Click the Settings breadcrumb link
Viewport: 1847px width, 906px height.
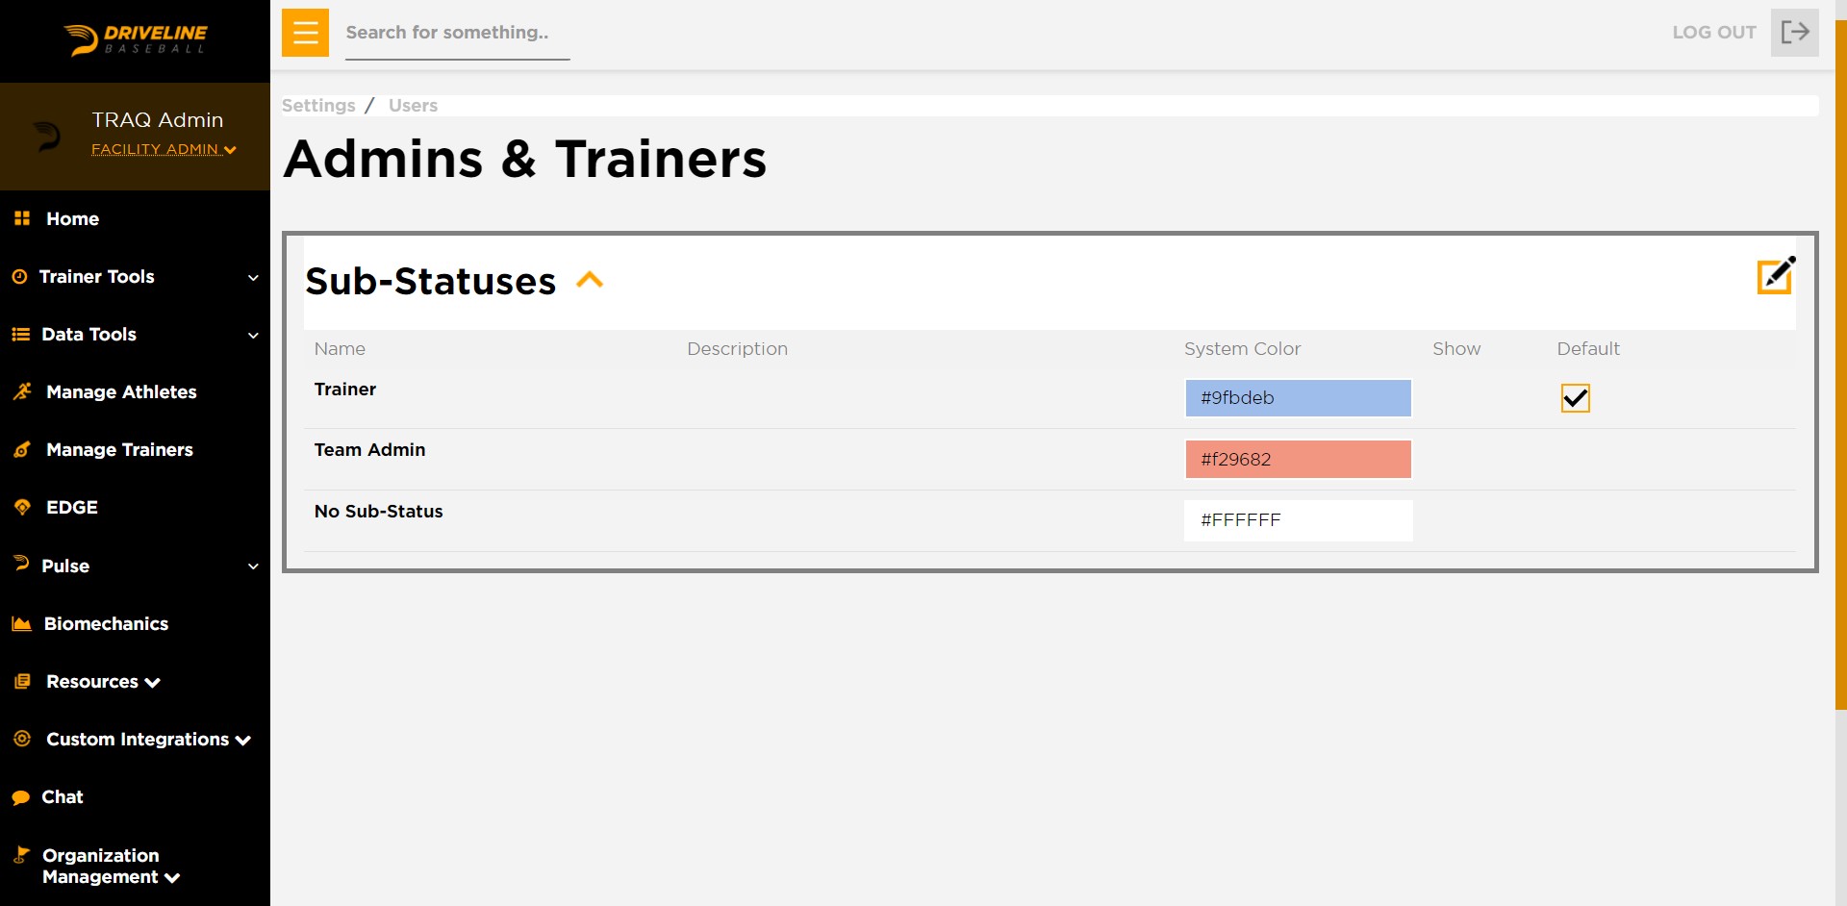[318, 106]
